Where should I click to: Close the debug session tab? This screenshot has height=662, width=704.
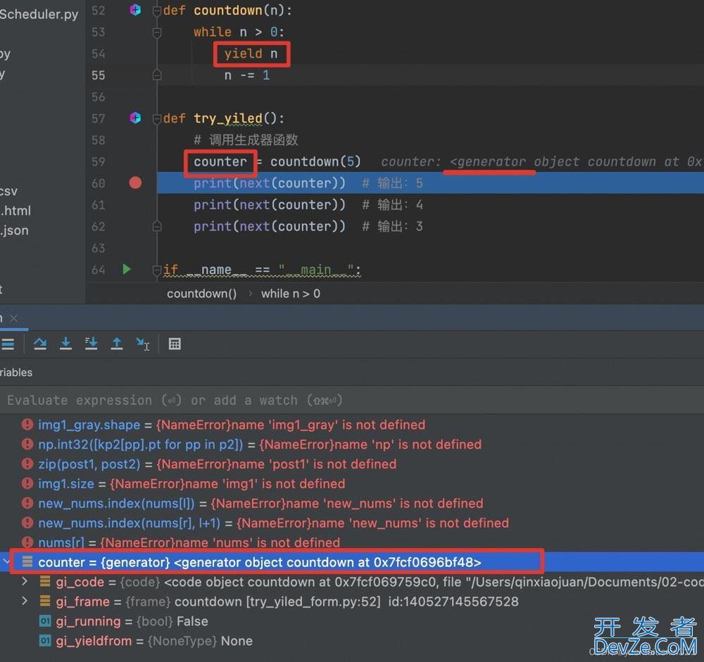[x=14, y=318]
